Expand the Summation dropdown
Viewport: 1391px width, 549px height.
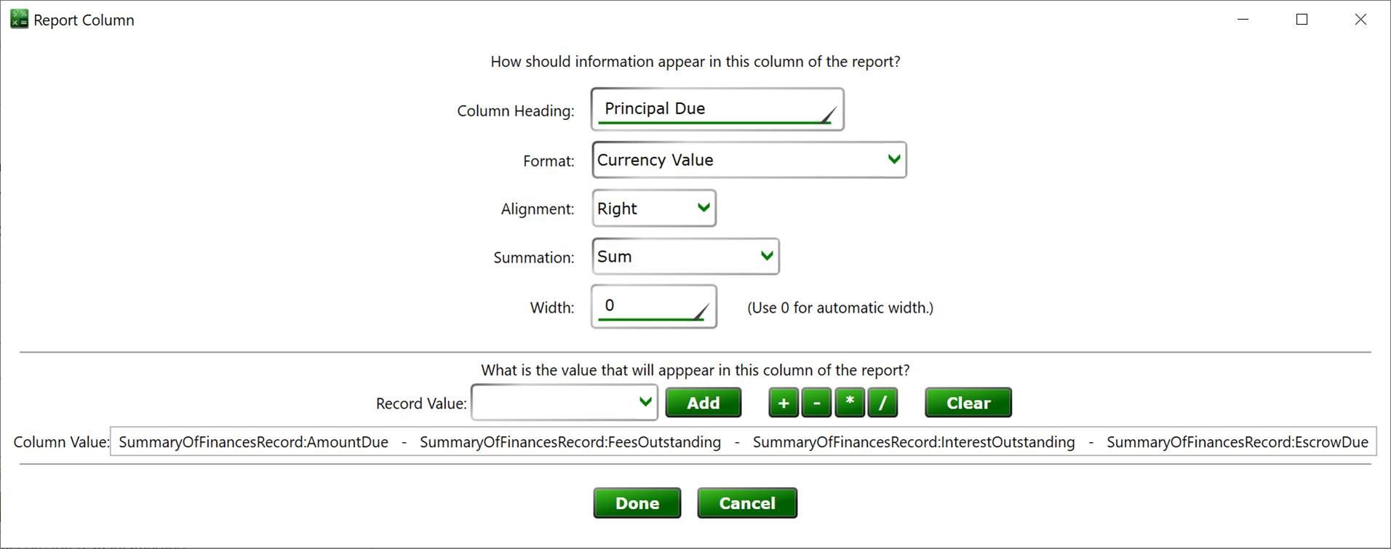point(685,257)
